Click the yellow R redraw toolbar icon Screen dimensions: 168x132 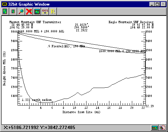53,11
